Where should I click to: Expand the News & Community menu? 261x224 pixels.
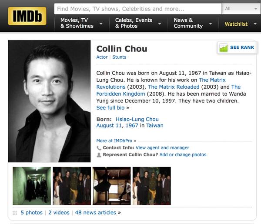click(x=193, y=23)
